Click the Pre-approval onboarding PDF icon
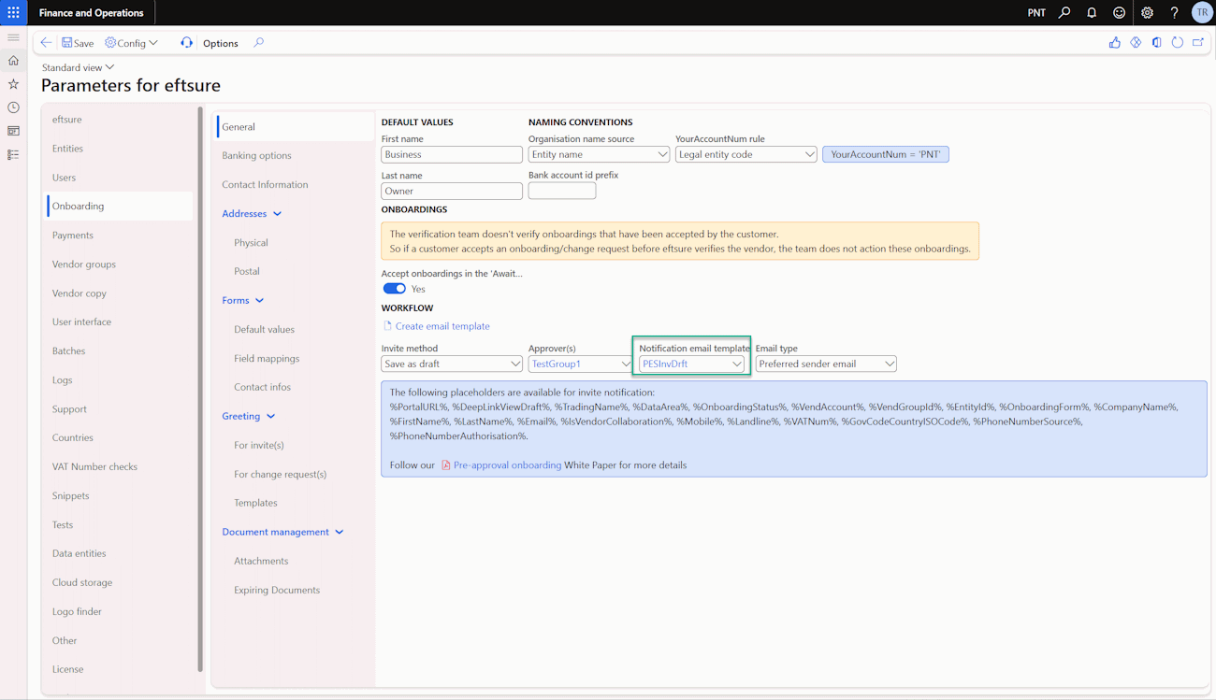The height and width of the screenshot is (700, 1216). 446,465
